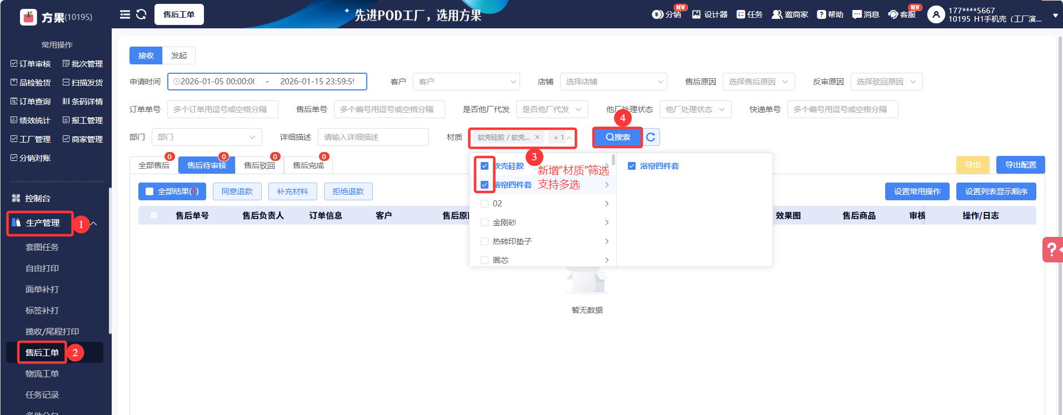Click the user avatar icon
The width and height of the screenshot is (1063, 415).
click(936, 14)
